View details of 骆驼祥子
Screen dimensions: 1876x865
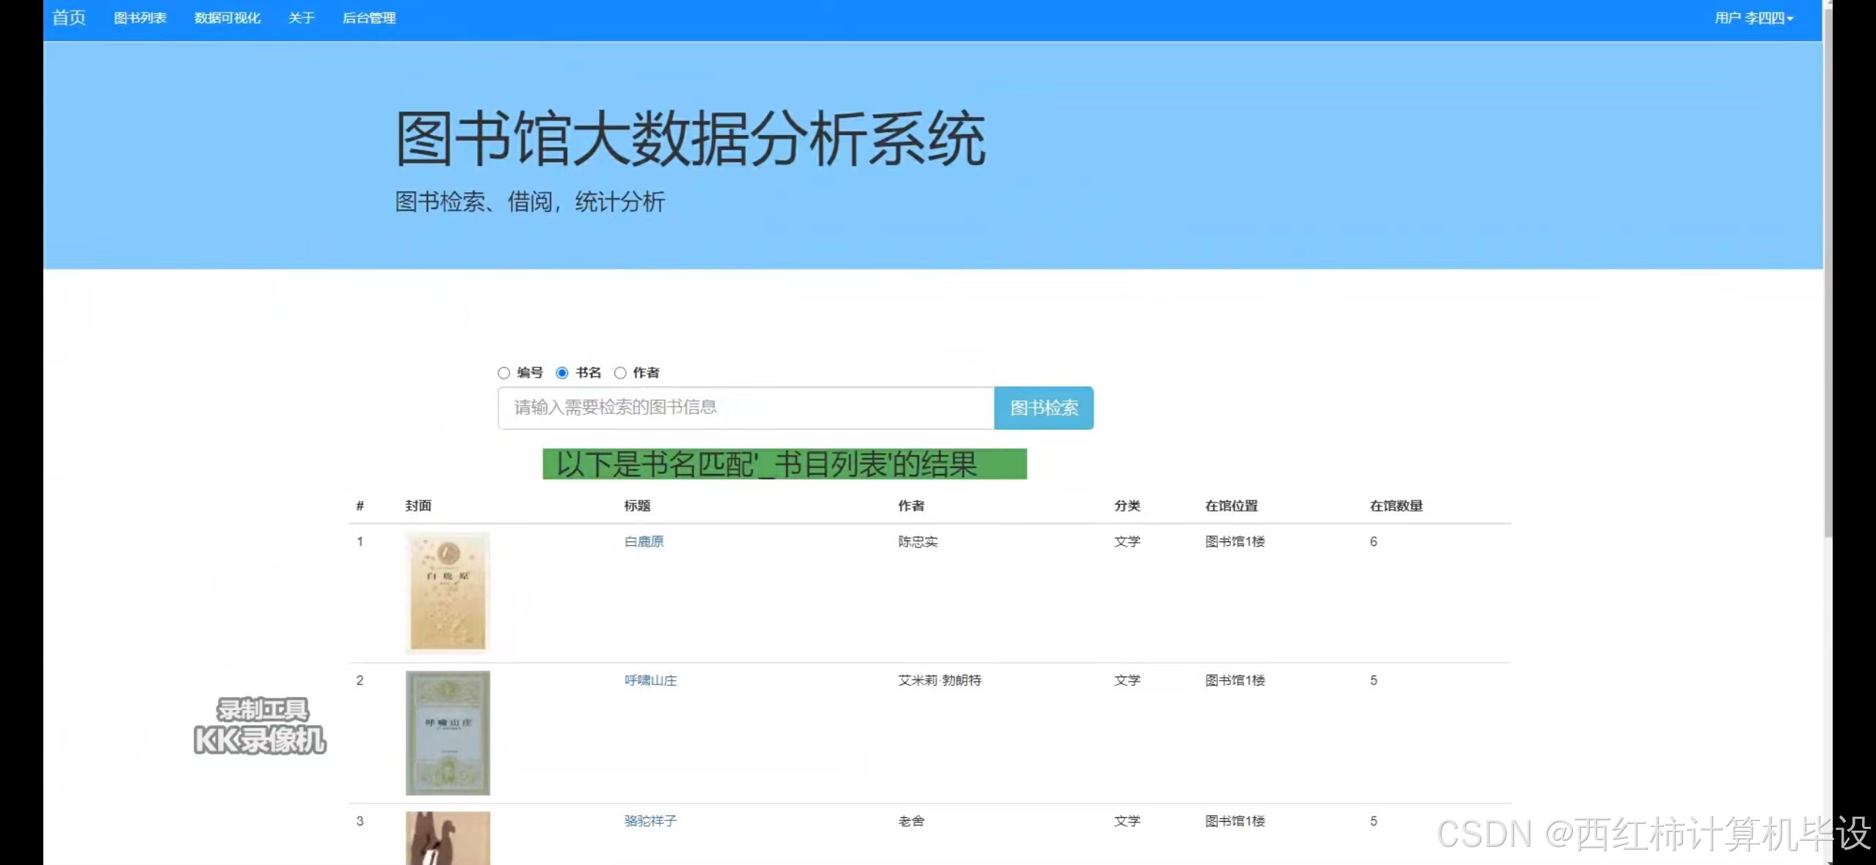(650, 820)
